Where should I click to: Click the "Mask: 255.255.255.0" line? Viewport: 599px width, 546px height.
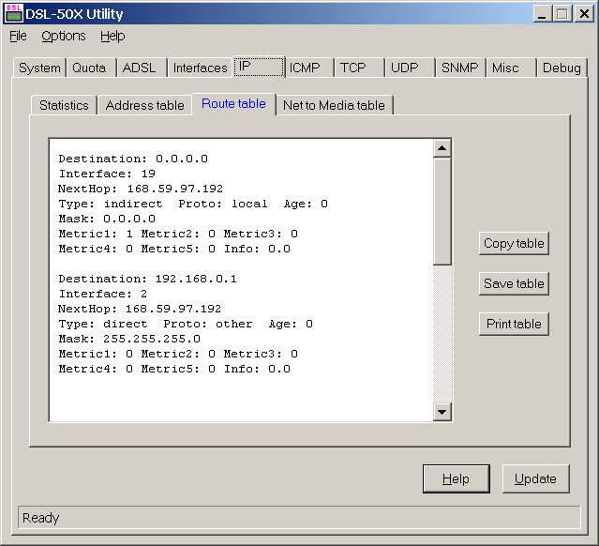[129, 339]
